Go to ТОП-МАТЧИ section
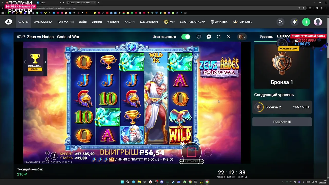 65,22
